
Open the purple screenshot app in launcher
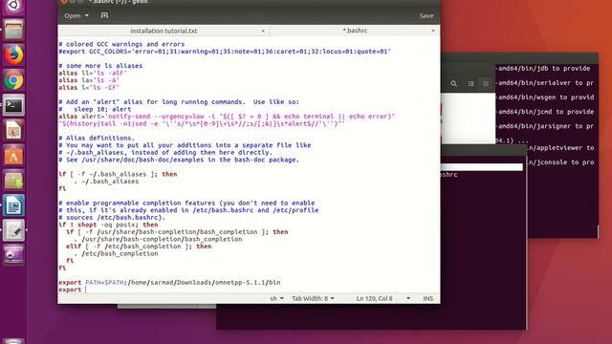coord(13,255)
